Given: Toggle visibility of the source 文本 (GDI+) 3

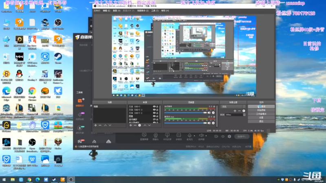Looking at the screenshot, I should pos(154,110).
